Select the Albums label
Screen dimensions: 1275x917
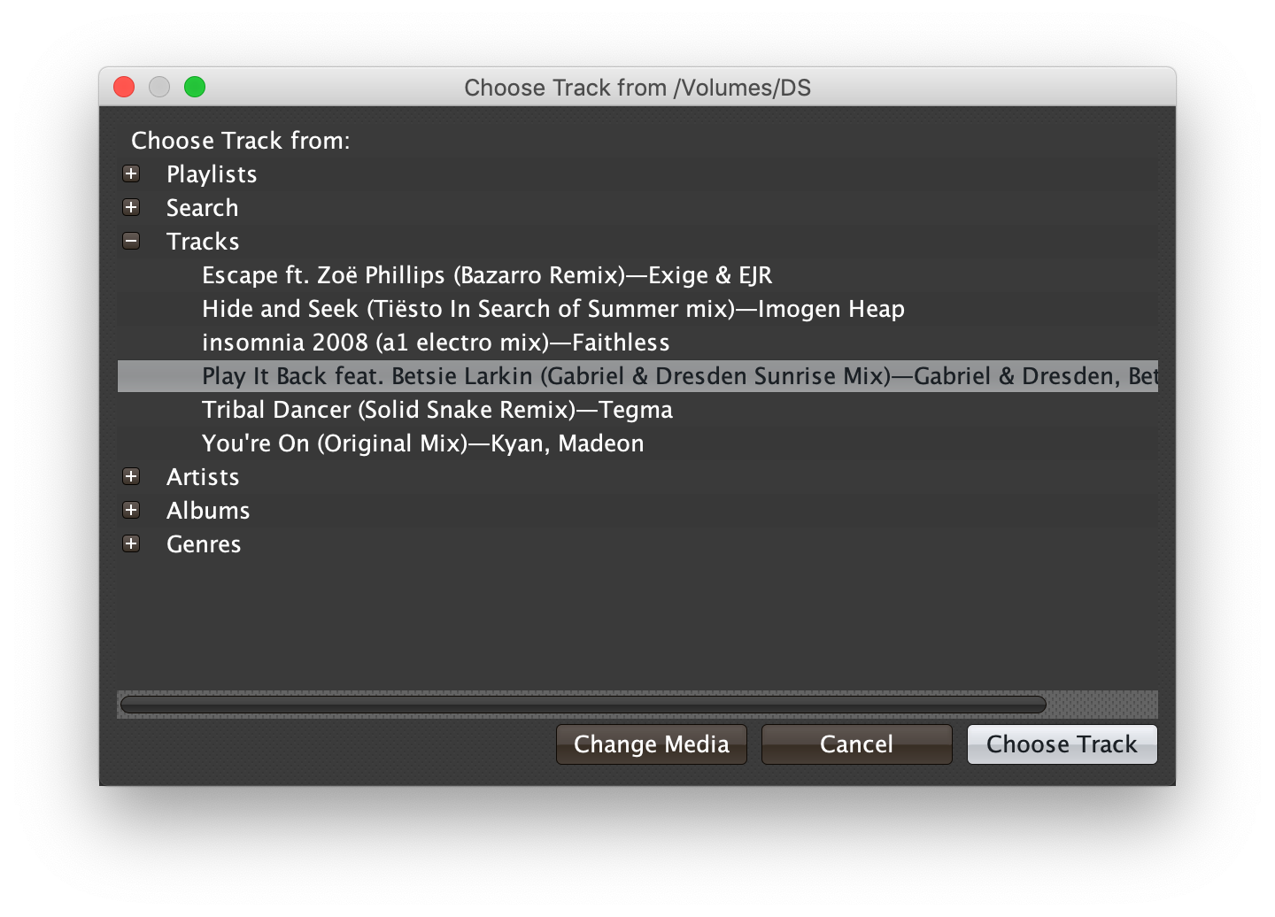[208, 511]
